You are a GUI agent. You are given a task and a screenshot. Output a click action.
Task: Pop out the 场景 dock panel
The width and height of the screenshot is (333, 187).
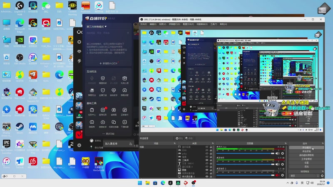(x=175, y=143)
